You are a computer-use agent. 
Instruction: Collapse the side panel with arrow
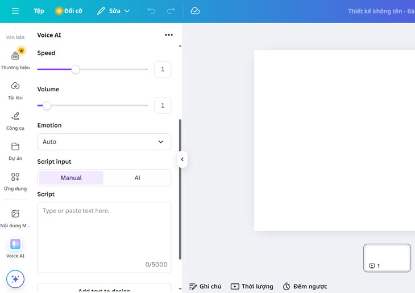182,159
